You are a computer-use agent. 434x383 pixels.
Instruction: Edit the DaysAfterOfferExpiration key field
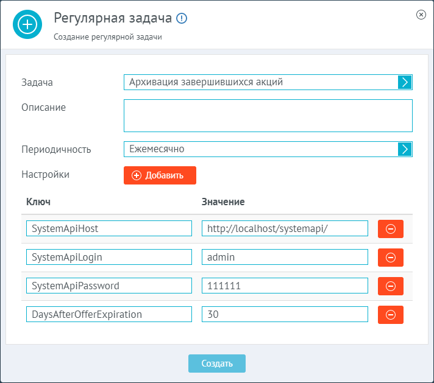[x=109, y=314]
